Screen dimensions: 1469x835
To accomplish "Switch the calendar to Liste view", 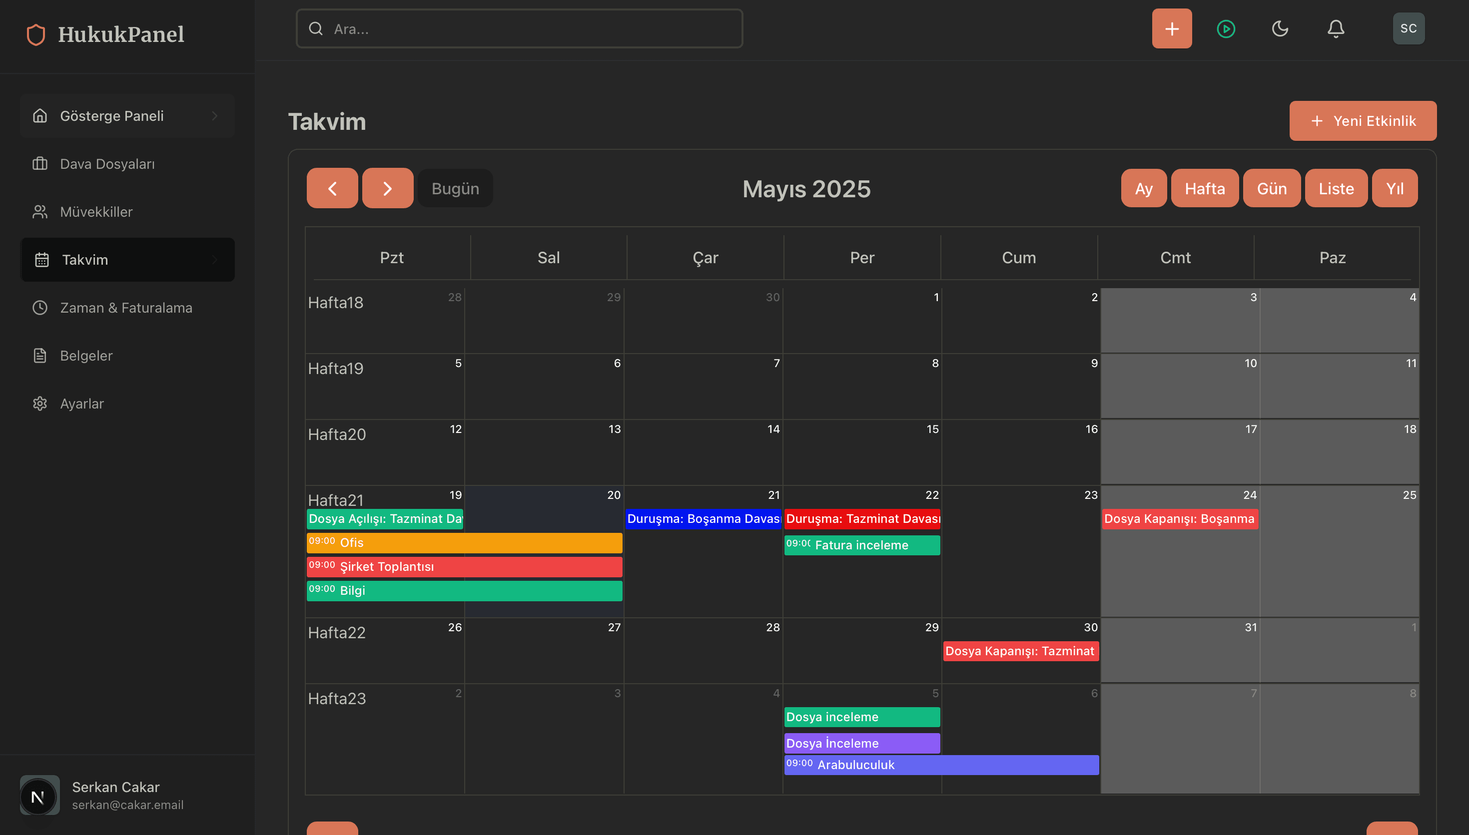I will [x=1336, y=189].
